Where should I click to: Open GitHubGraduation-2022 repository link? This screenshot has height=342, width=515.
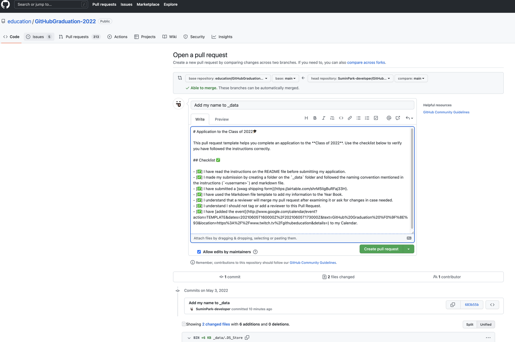point(65,21)
